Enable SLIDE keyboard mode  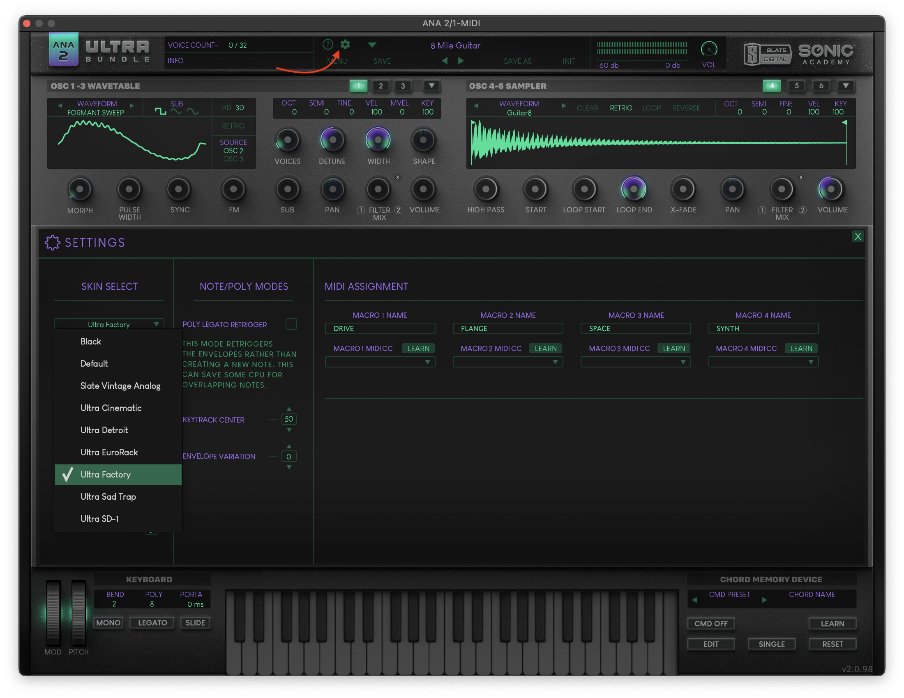click(195, 623)
